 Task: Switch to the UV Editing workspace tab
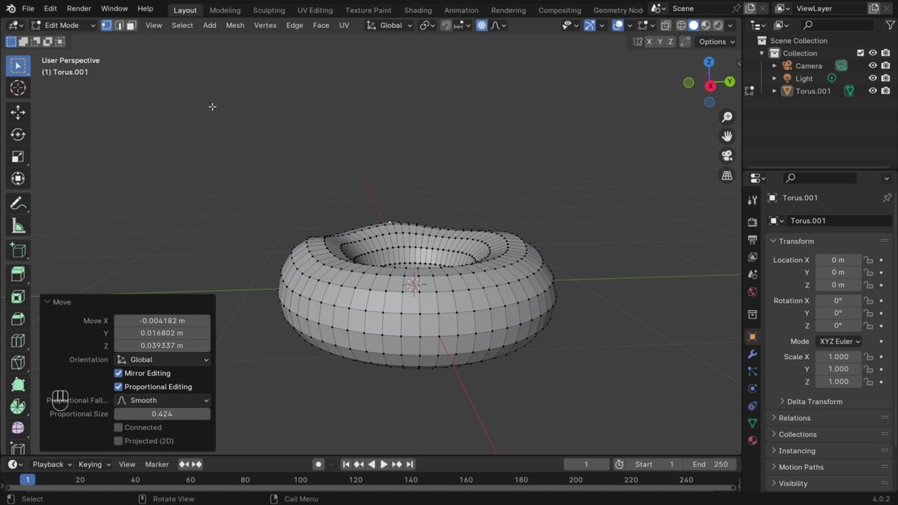coord(315,10)
